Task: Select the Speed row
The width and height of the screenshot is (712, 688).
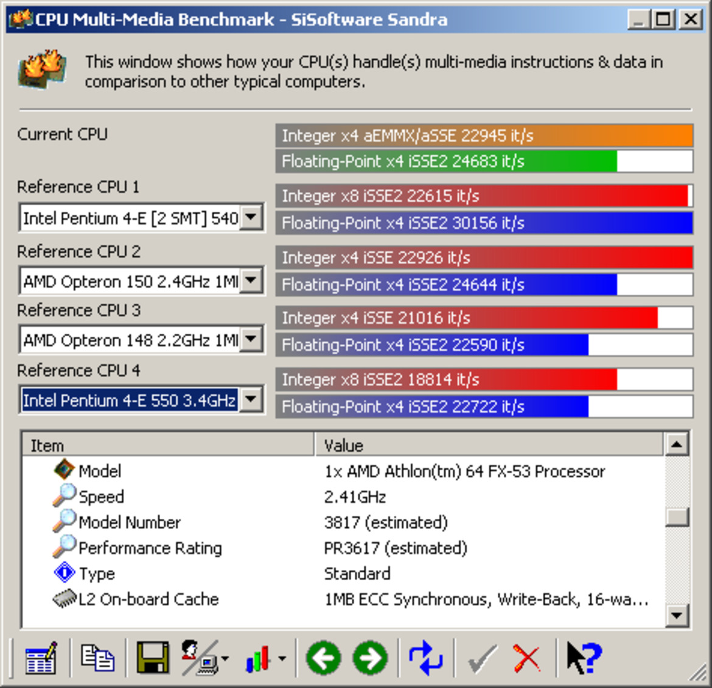Action: pos(343,497)
